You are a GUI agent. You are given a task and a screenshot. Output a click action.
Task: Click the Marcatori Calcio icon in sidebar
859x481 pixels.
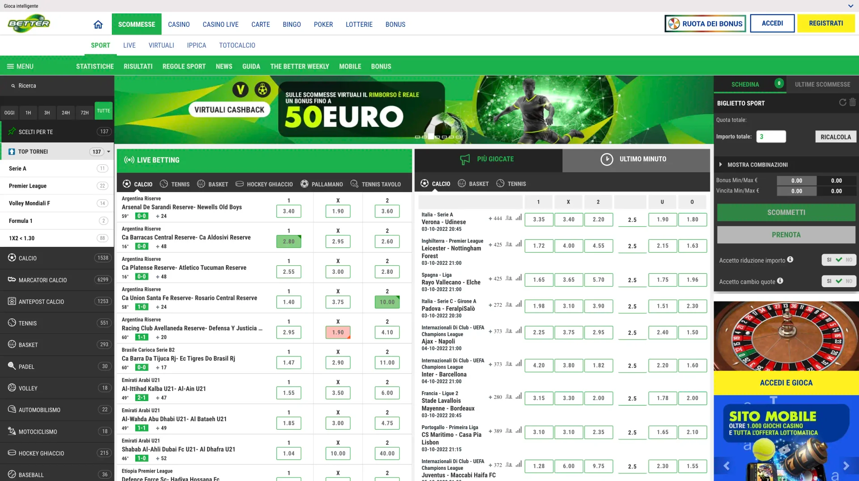coord(12,280)
